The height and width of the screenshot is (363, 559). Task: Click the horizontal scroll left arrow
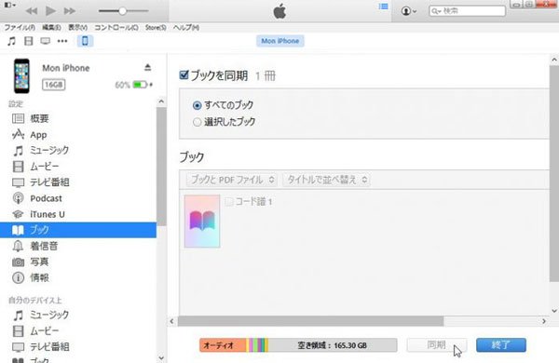[171, 321]
